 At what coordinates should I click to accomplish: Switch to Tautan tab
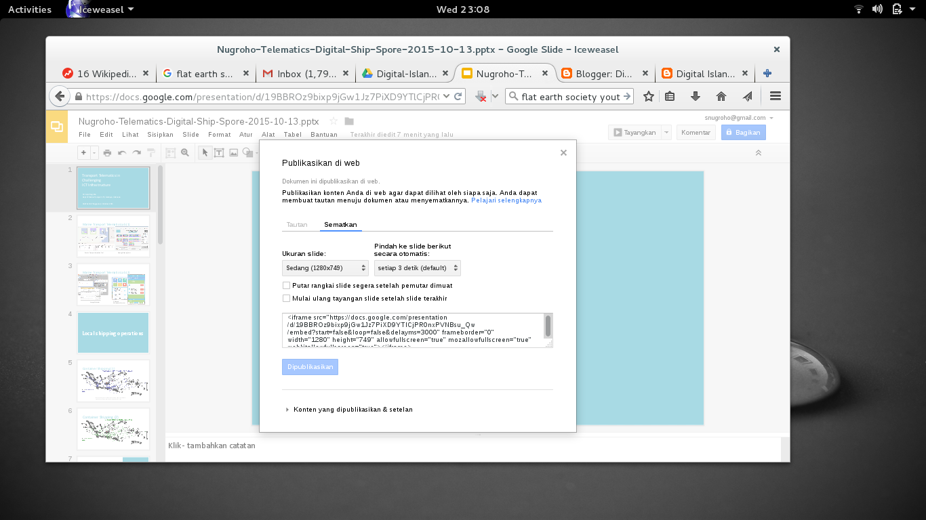[x=297, y=225]
